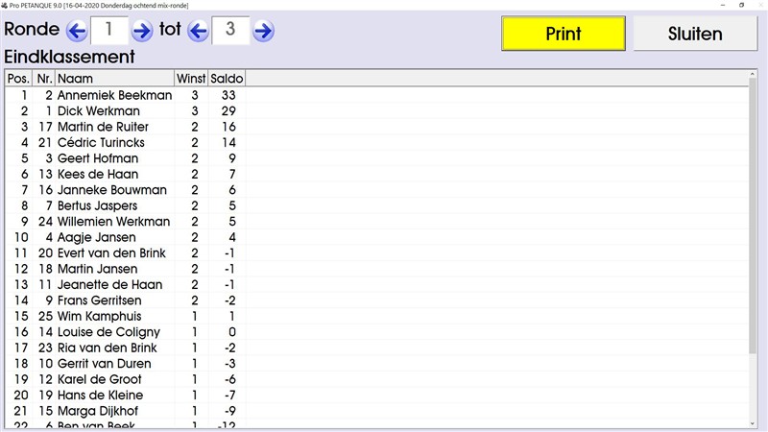
Task: Sort by the Naam column header
Action: tap(113, 78)
